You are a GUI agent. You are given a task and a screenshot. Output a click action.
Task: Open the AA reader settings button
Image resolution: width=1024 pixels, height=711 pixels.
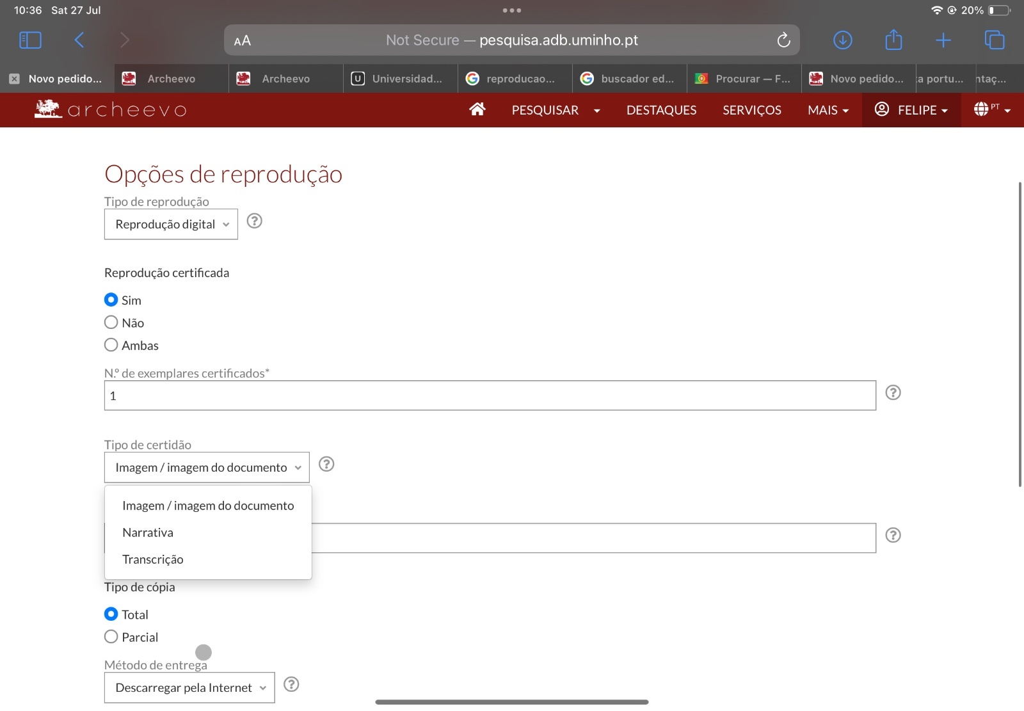click(243, 41)
